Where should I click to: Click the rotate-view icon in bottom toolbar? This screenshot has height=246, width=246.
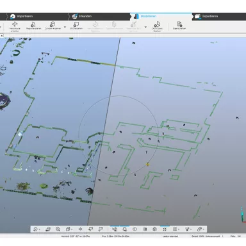coord(35,229)
